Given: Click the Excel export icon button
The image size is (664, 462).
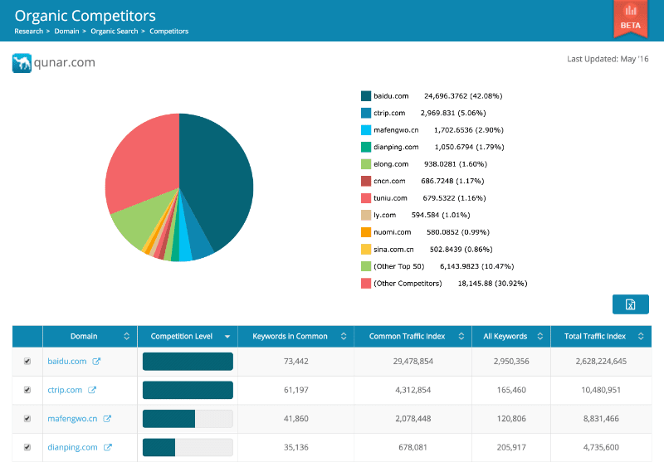Looking at the screenshot, I should click(630, 304).
